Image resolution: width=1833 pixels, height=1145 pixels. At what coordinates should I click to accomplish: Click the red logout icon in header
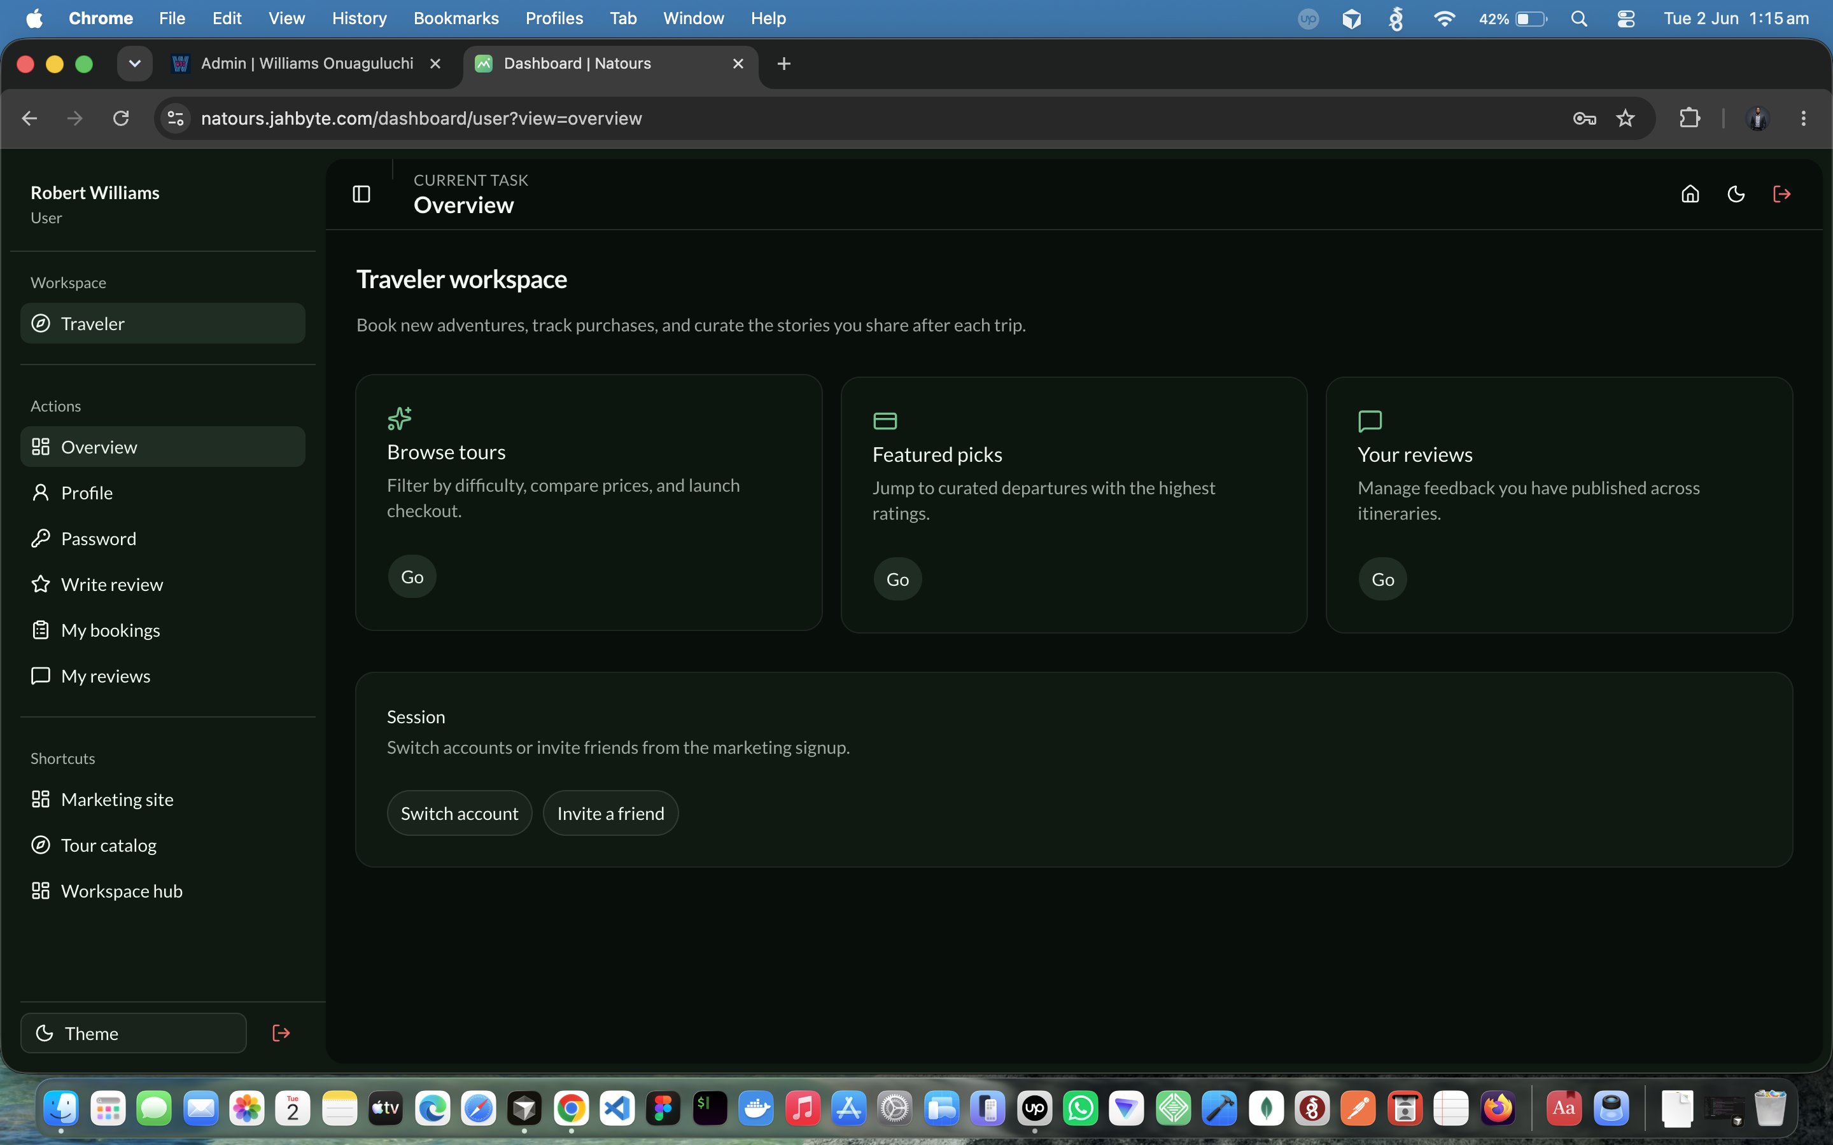pyautogui.click(x=1781, y=195)
